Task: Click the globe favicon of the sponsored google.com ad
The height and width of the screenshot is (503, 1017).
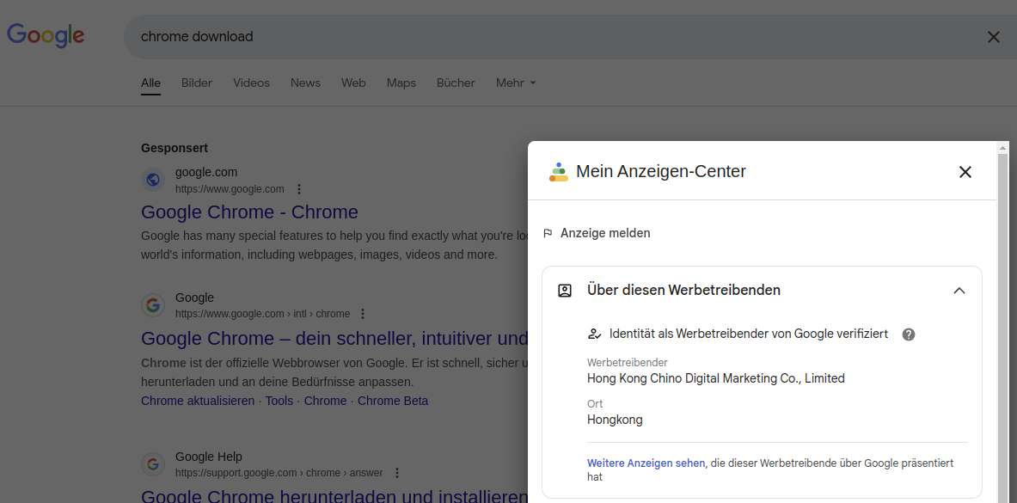Action: 153,180
